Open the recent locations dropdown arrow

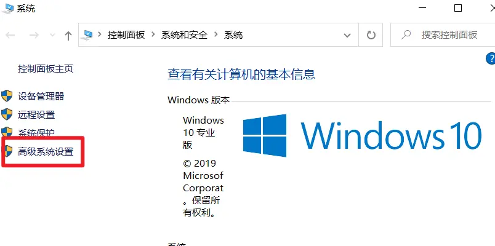point(53,35)
